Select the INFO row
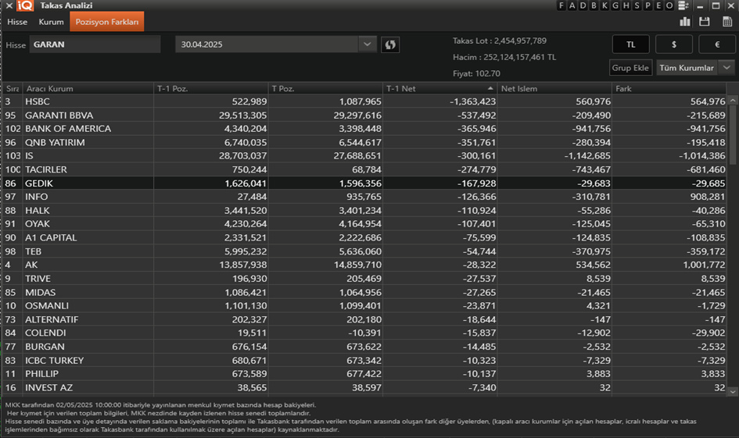The width and height of the screenshot is (739, 438). (364, 197)
